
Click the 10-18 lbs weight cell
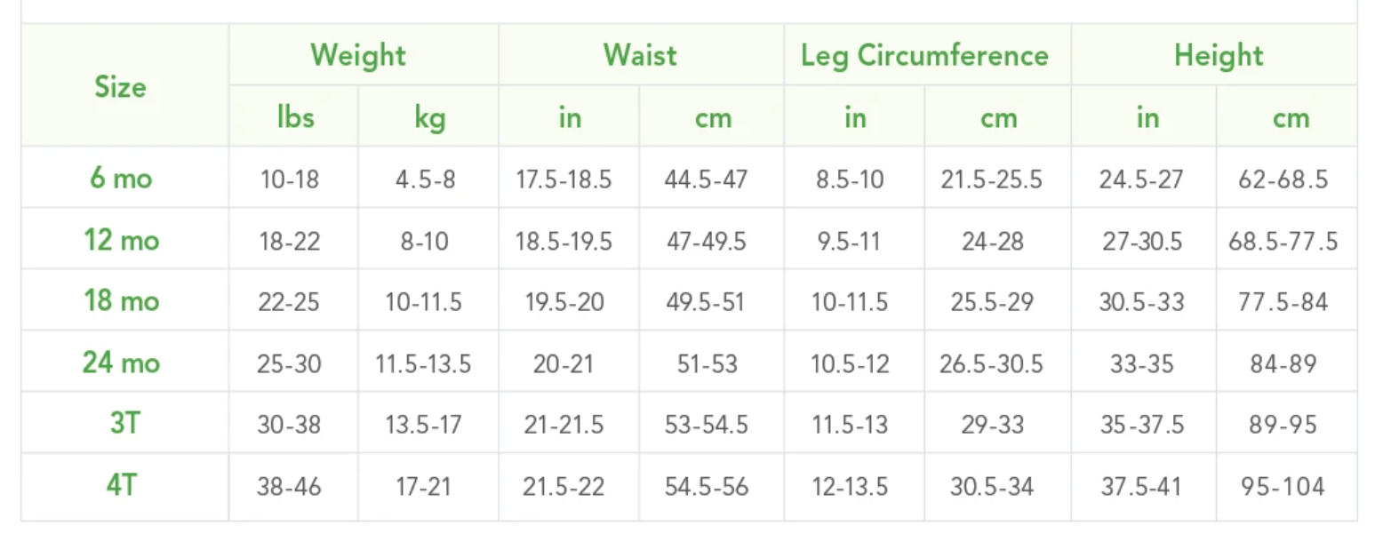pos(289,179)
